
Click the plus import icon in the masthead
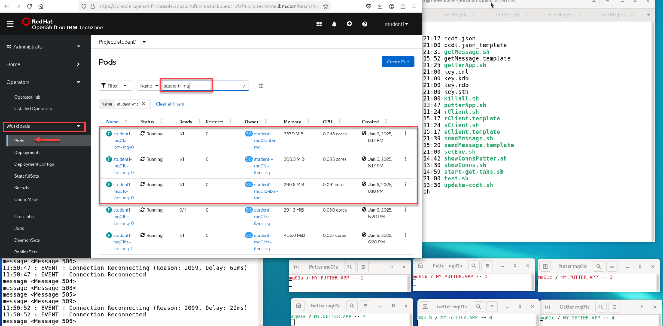[x=349, y=24]
